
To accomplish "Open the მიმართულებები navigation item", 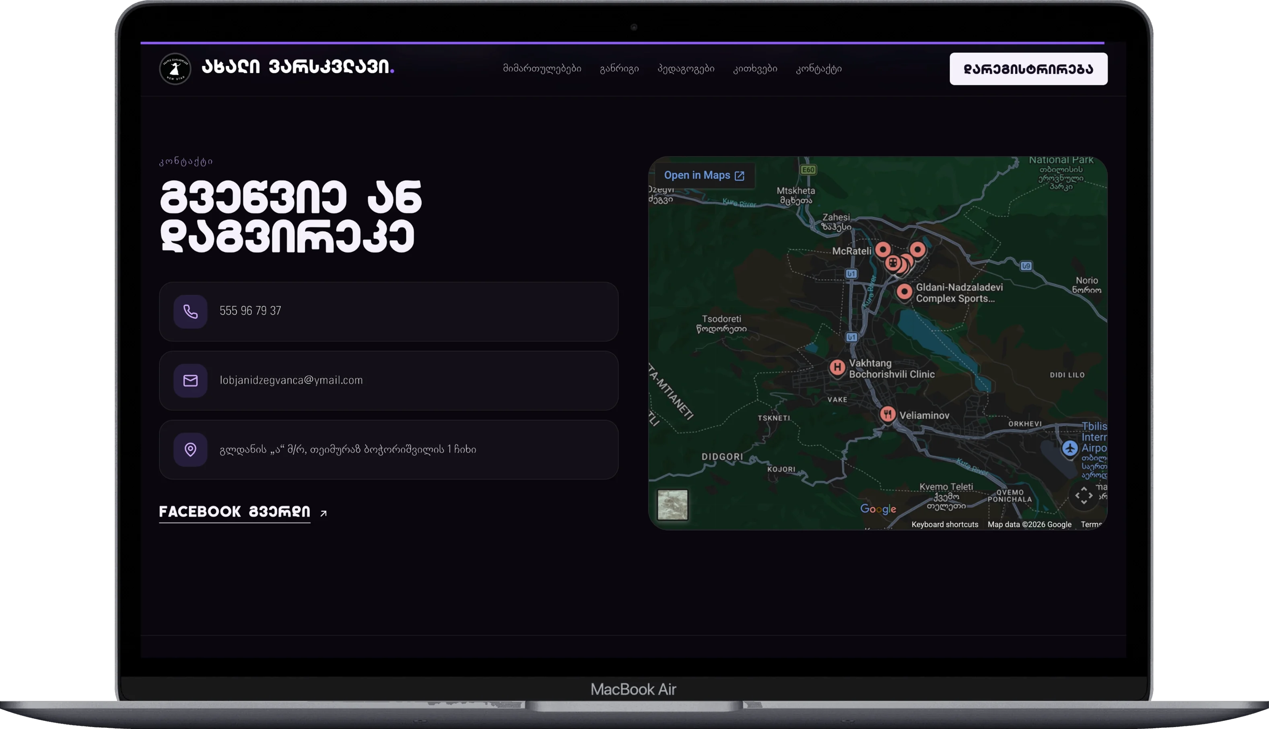I will 542,68.
